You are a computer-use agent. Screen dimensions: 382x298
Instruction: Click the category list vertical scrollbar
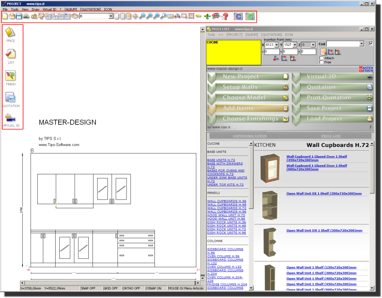click(x=251, y=216)
